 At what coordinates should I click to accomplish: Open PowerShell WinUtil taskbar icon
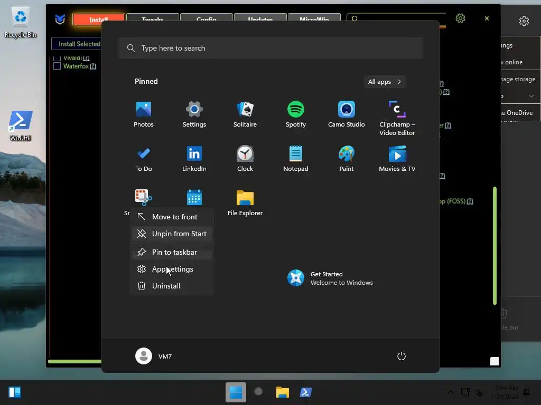pos(306,392)
